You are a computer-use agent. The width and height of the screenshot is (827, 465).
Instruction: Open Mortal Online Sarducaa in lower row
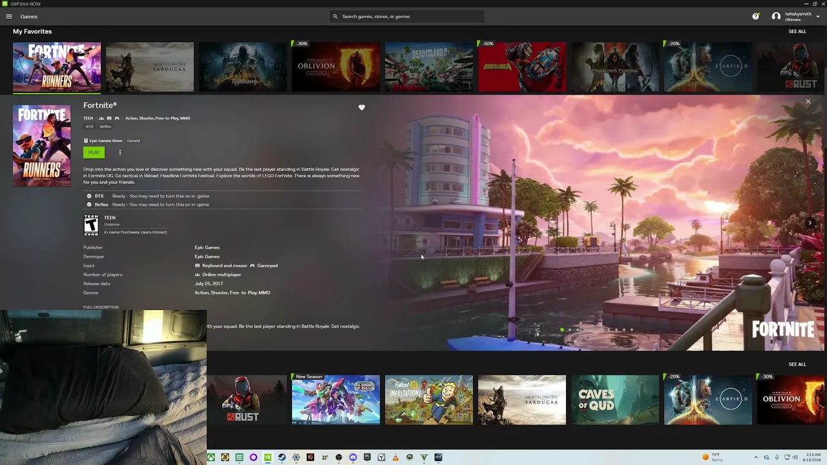point(522,400)
